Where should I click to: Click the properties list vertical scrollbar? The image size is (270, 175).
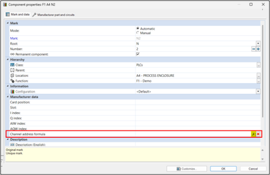[x=262, y=72]
